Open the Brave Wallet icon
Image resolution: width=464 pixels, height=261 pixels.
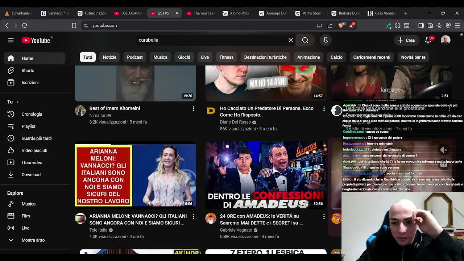(x=430, y=25)
